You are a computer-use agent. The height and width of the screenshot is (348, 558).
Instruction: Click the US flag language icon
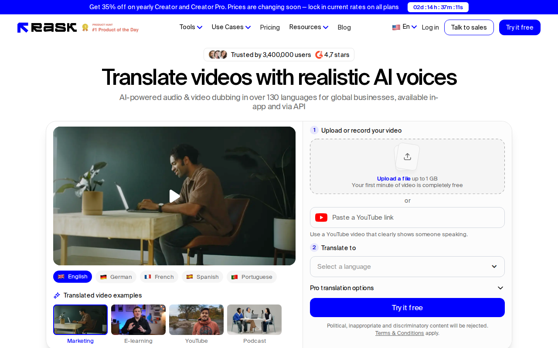point(395,27)
